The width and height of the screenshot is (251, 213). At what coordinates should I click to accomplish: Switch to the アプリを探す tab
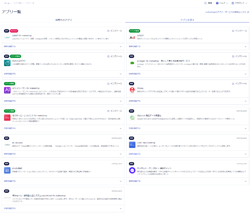click(187, 20)
